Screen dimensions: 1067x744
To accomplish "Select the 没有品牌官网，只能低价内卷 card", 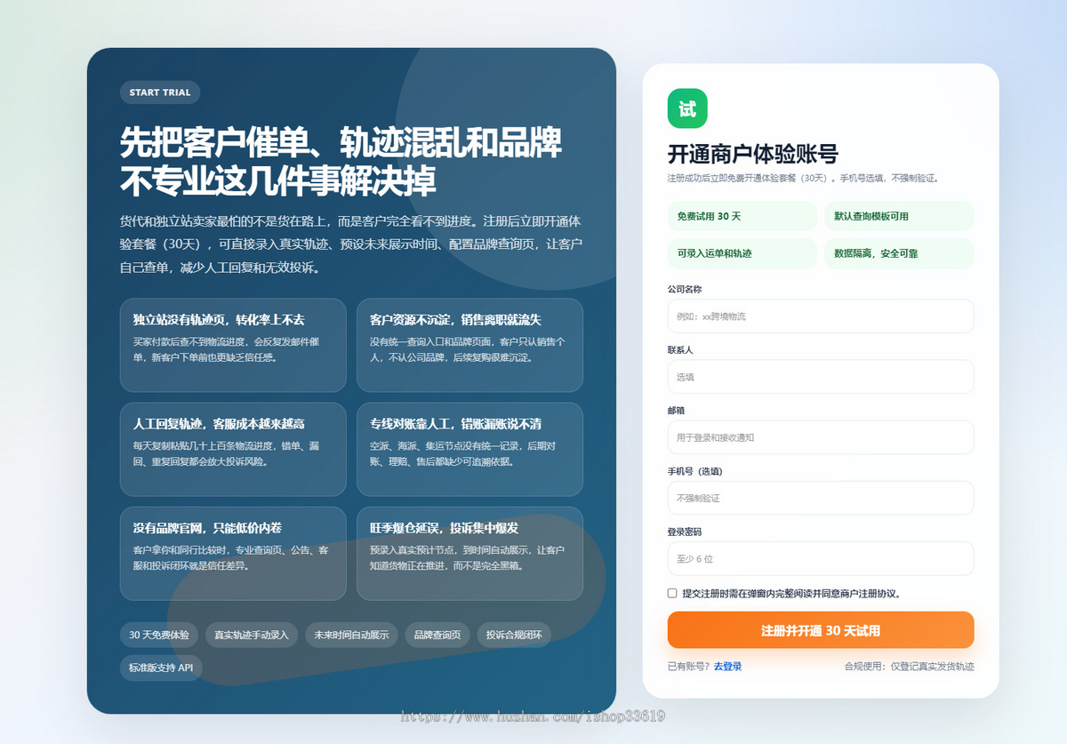I will coord(233,553).
